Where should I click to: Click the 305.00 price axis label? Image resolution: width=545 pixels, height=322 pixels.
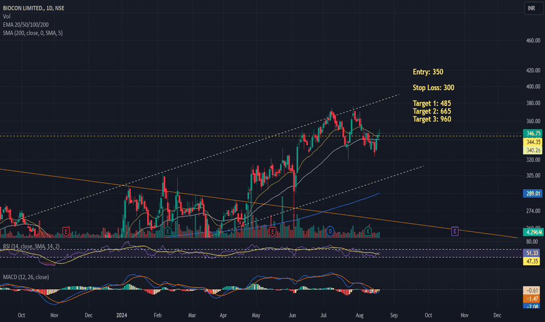[x=533, y=176]
